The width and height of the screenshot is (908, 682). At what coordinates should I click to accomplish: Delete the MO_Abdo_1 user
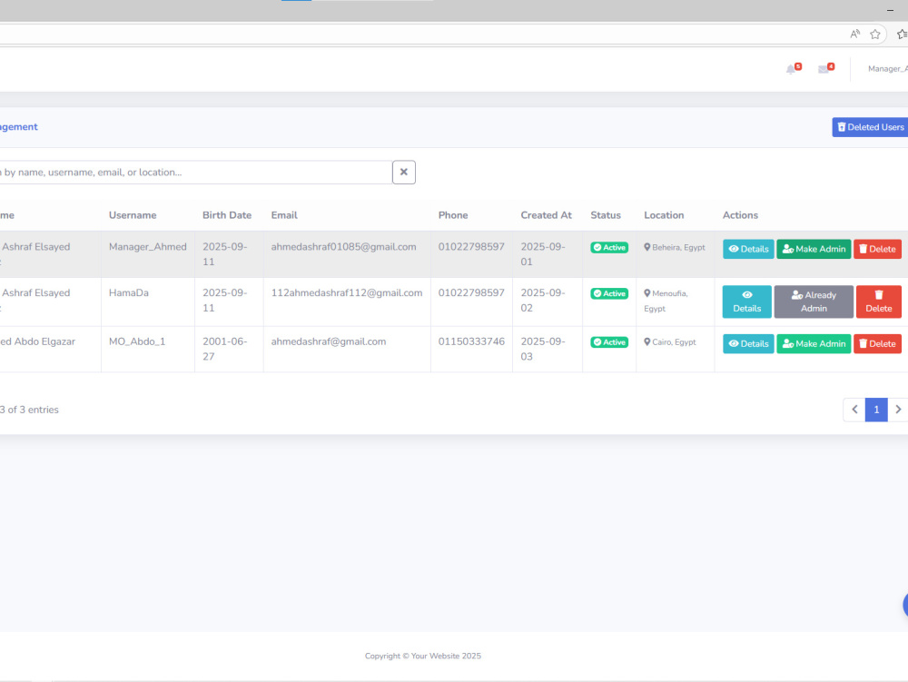(x=877, y=344)
